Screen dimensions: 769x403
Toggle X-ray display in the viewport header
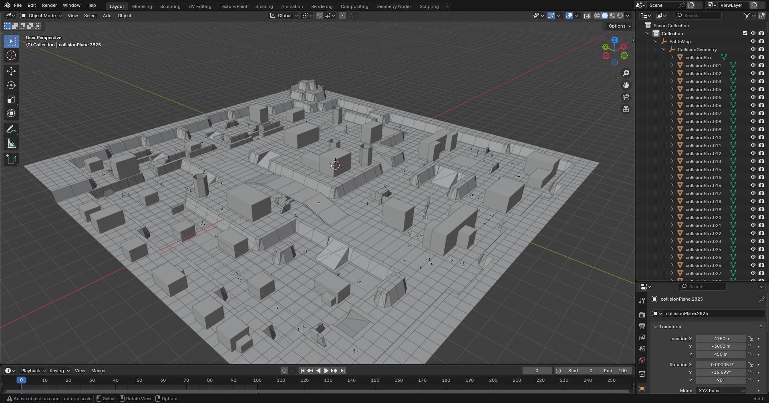pos(587,16)
